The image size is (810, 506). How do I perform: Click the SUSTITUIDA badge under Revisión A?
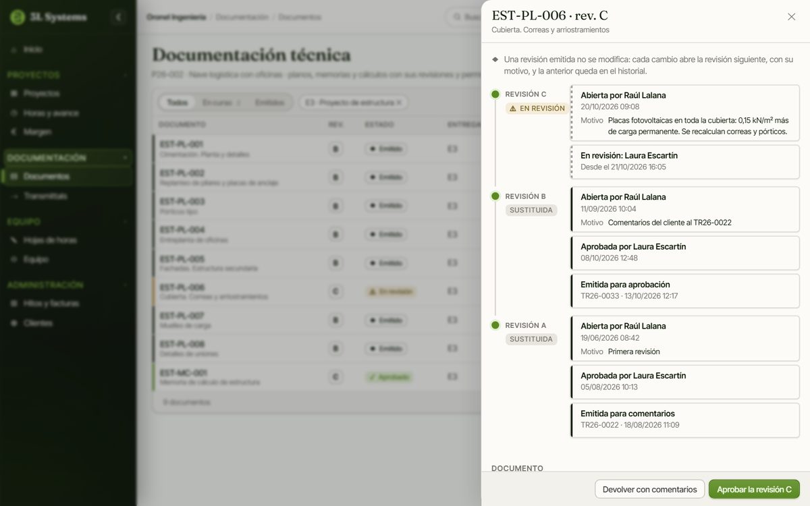(531, 339)
